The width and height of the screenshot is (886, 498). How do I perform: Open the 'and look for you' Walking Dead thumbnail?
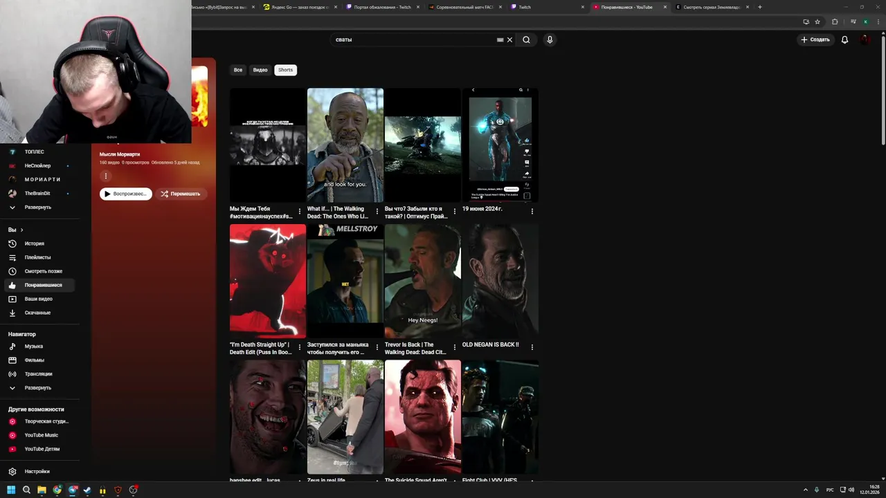click(345, 145)
